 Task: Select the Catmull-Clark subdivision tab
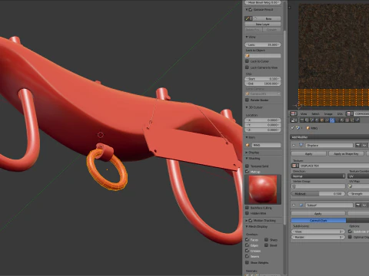click(318, 220)
